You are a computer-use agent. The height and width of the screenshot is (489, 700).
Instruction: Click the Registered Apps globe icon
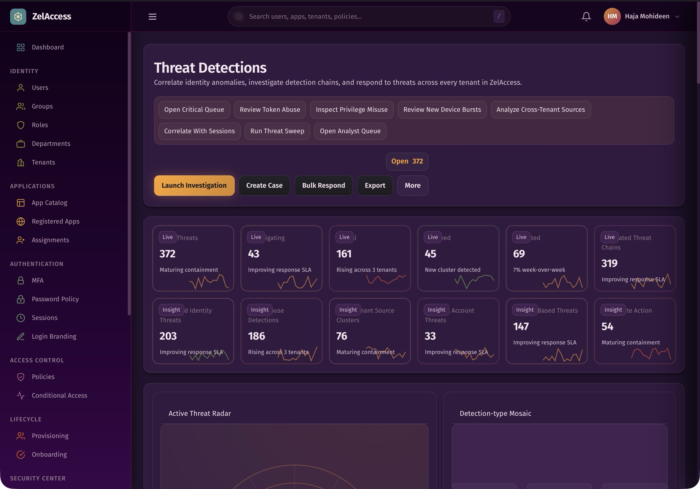pyautogui.click(x=20, y=221)
